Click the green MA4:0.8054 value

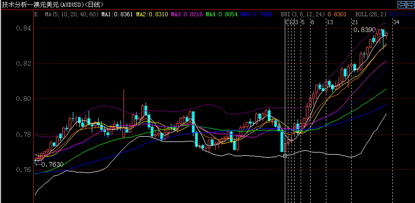(222, 14)
